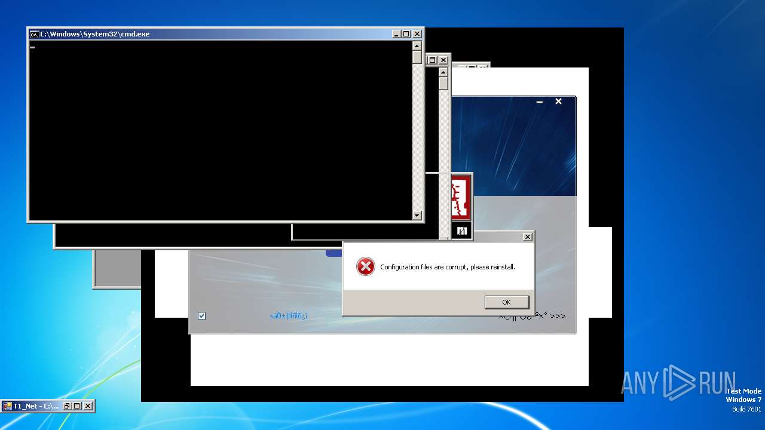Click the 'Configuration files are corrupt' message
The width and height of the screenshot is (765, 430).
click(x=448, y=267)
